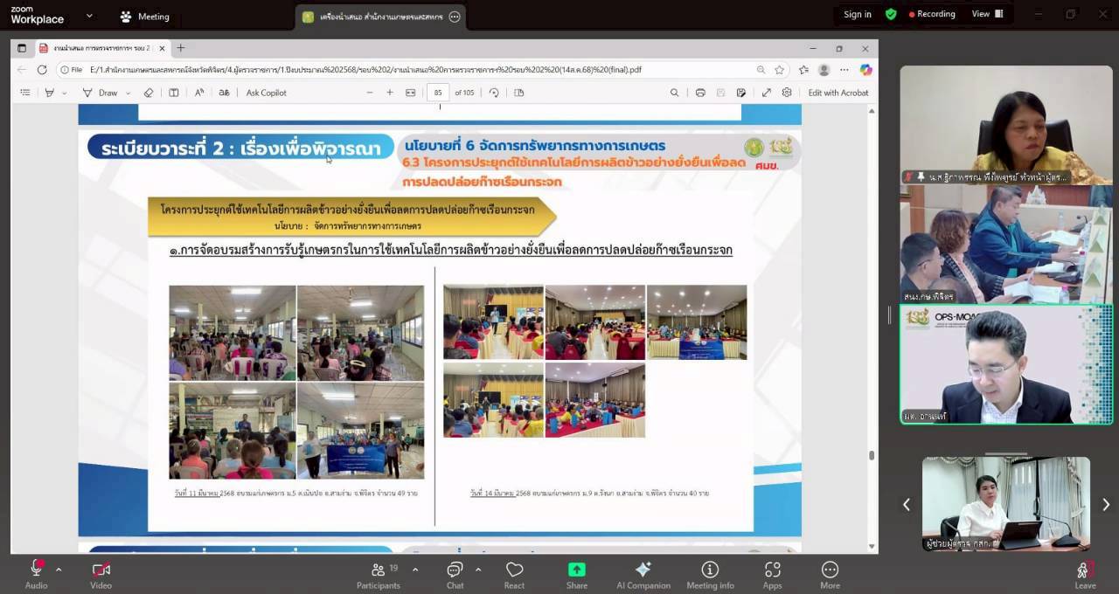Click the Sign in button
1119x594 pixels.
[x=857, y=15]
